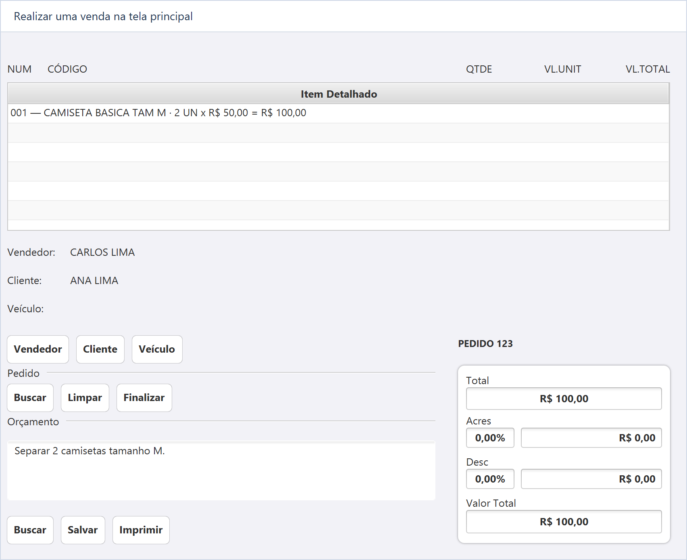Click the Item Detalhado column header
687x560 pixels.
pyautogui.click(x=339, y=94)
